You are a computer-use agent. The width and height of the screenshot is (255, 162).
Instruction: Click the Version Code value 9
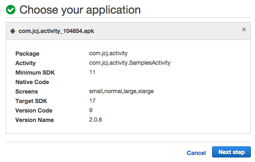91,110
